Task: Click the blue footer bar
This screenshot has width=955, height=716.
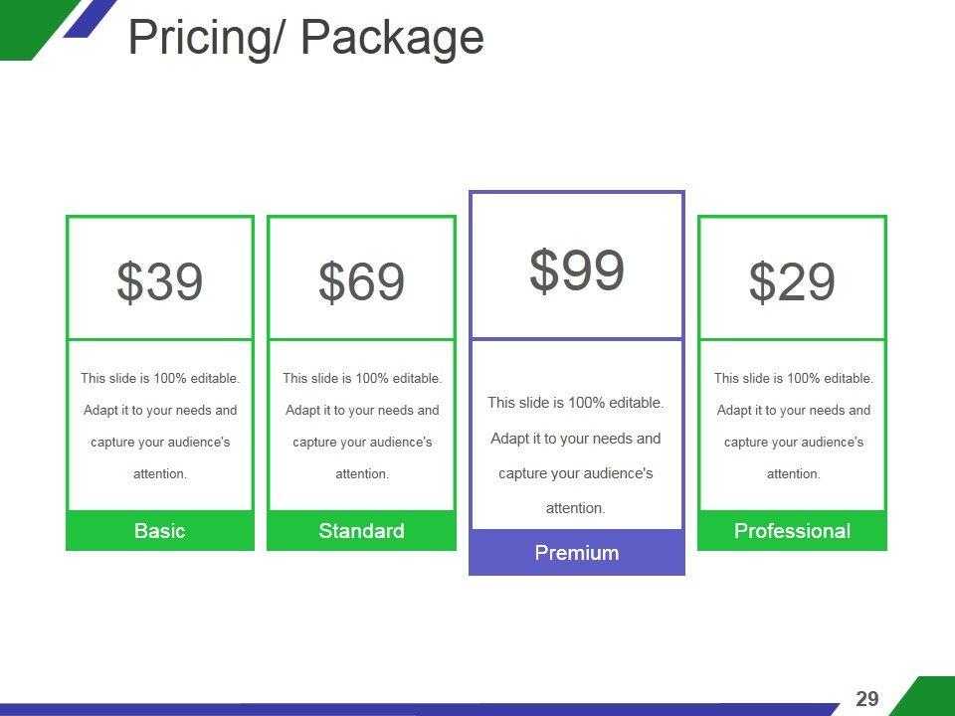Action: pyautogui.click(x=398, y=709)
